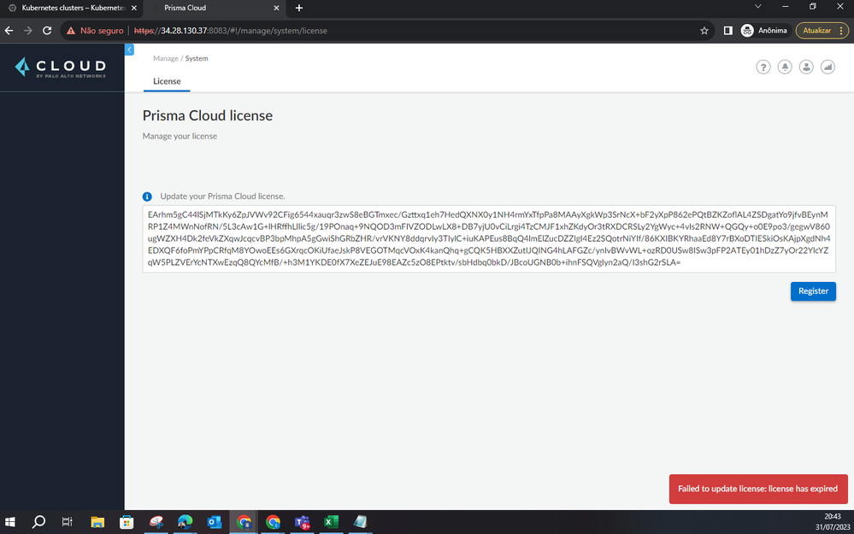This screenshot has height=534, width=854.
Task: Open Microsoft Teams from the taskbar
Action: click(303, 522)
